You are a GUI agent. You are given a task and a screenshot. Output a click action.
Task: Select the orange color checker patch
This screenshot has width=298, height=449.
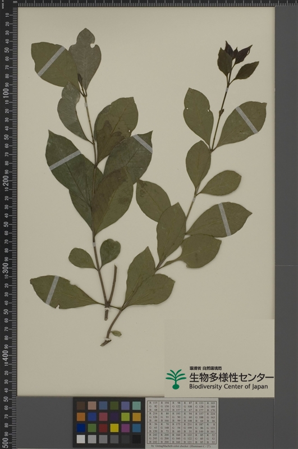81,416
